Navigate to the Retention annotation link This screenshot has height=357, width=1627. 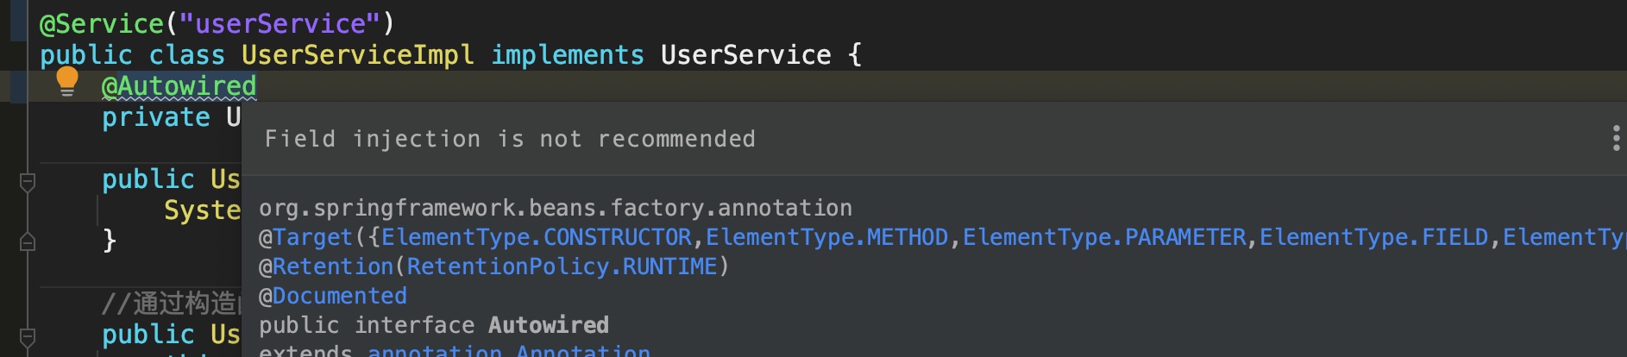[x=333, y=267]
